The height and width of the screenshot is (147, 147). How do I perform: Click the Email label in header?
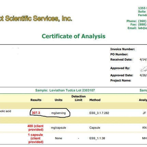(x=132, y=28)
